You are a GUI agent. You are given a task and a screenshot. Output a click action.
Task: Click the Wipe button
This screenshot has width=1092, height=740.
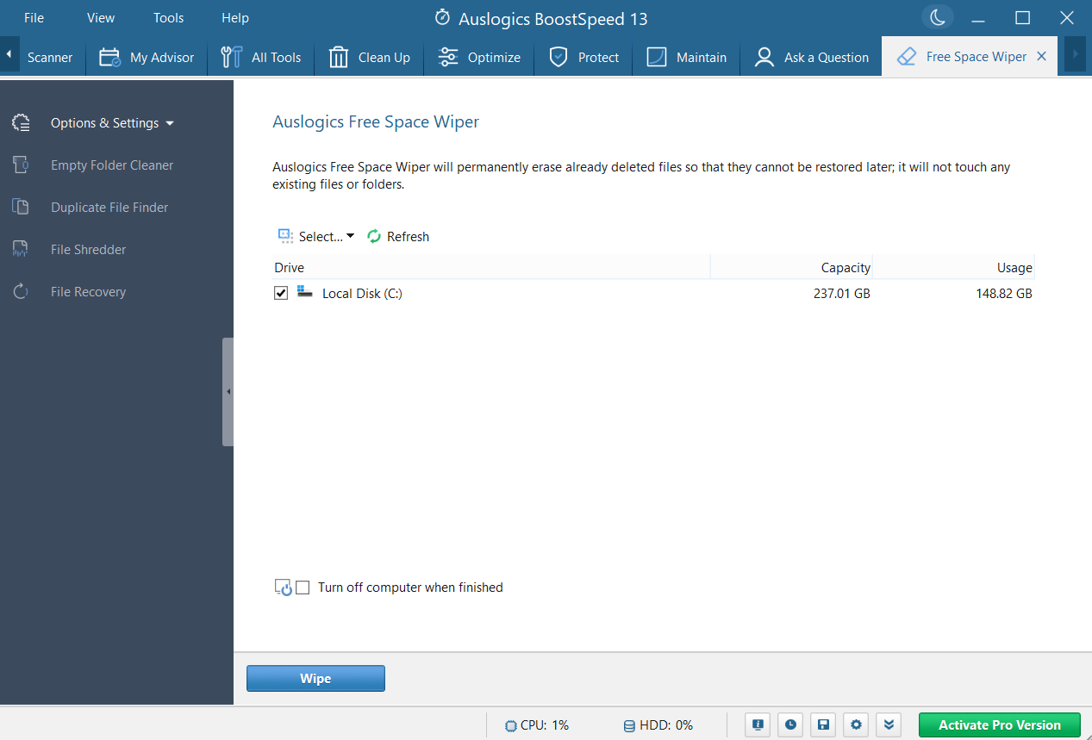315,679
